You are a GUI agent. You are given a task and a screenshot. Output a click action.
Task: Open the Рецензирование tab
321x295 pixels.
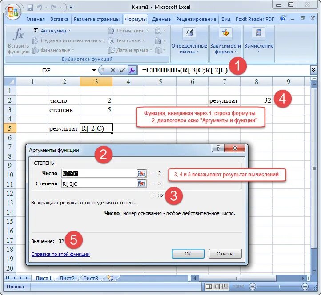tap(196, 19)
